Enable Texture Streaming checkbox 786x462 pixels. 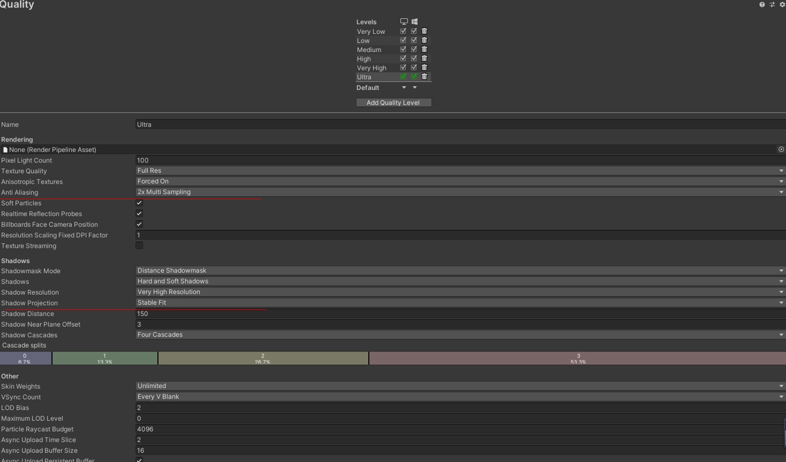pos(139,245)
